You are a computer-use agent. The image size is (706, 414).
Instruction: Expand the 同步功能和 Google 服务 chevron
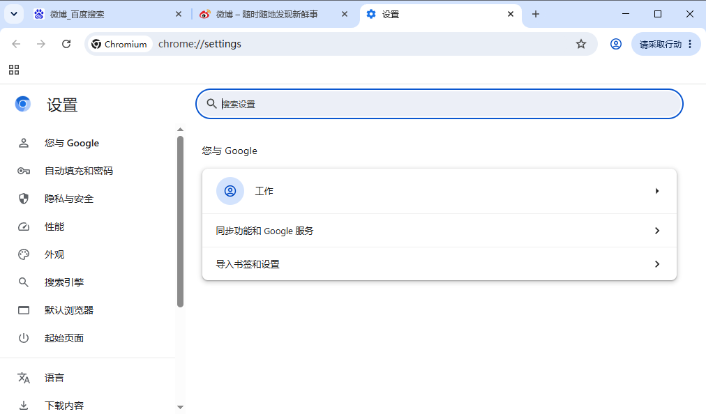(657, 231)
